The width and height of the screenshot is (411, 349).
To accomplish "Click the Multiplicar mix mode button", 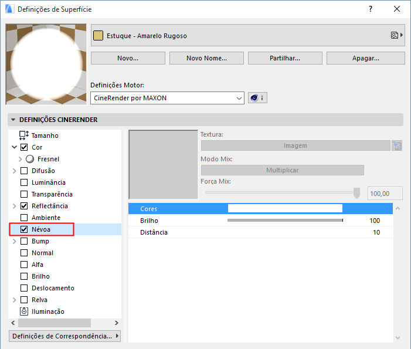I will pos(282,170).
